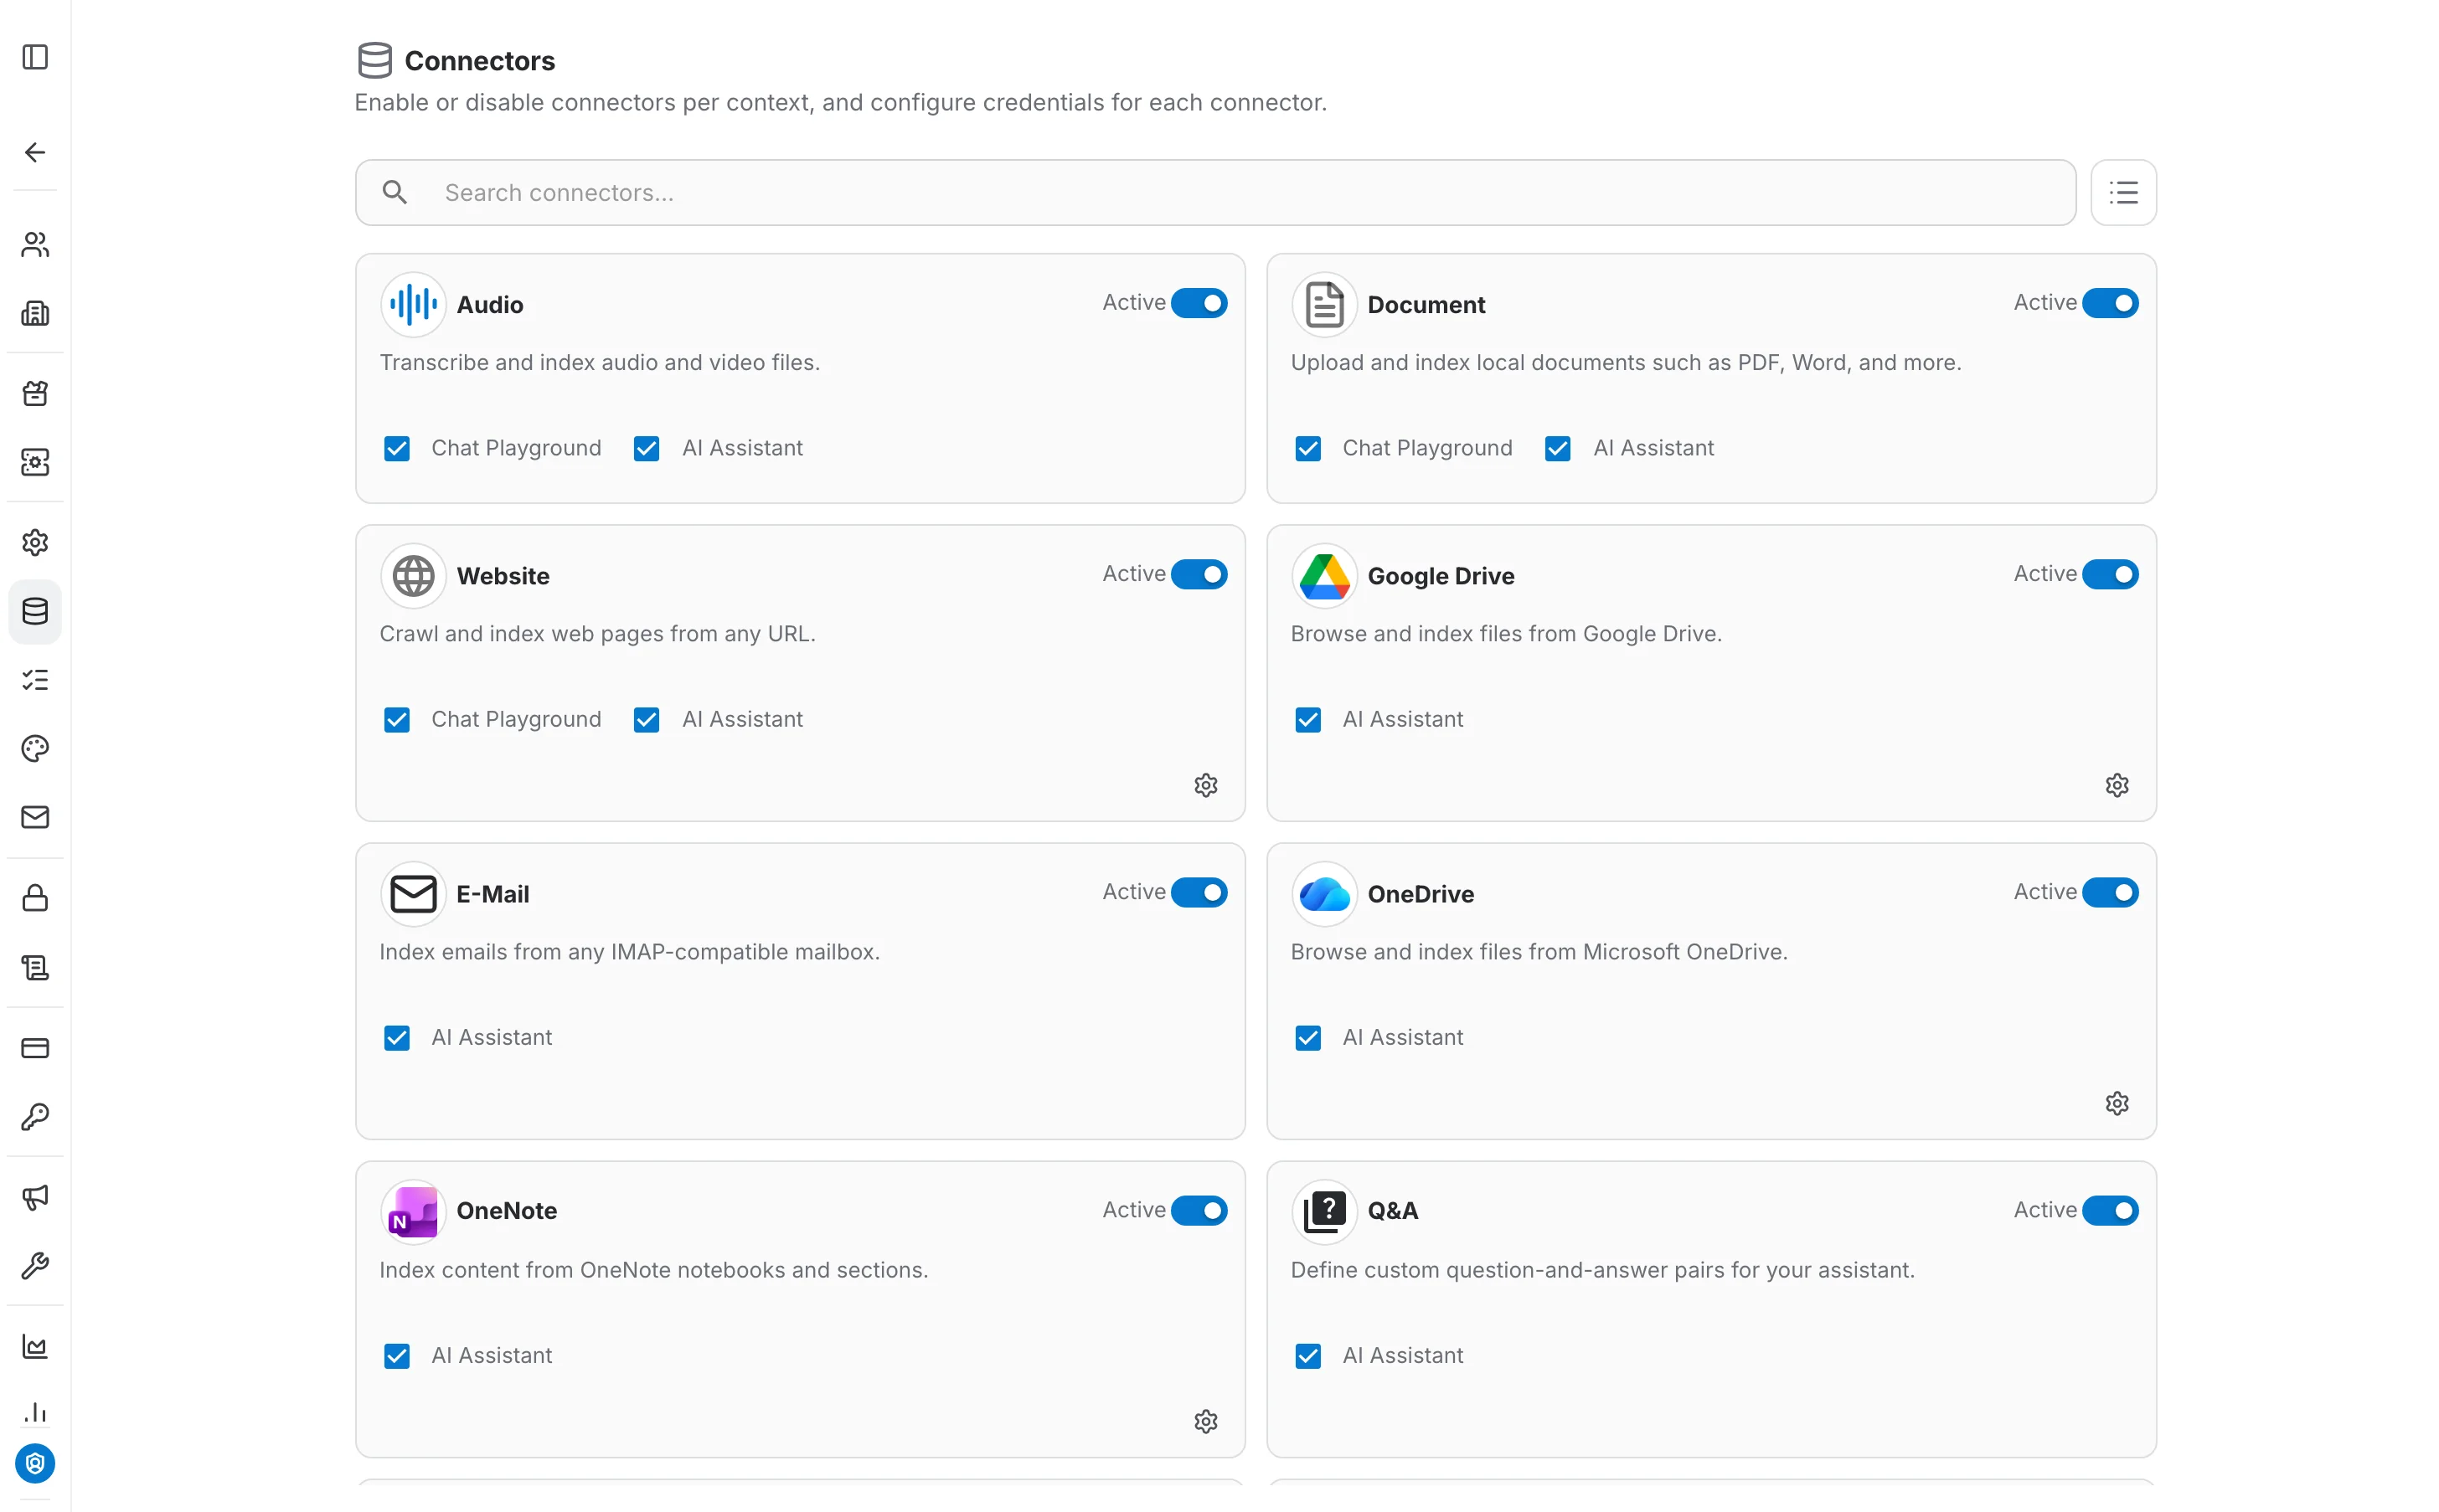2439x1512 pixels.
Task: Open the connectors database icon in the sidebar
Action: click(35, 611)
